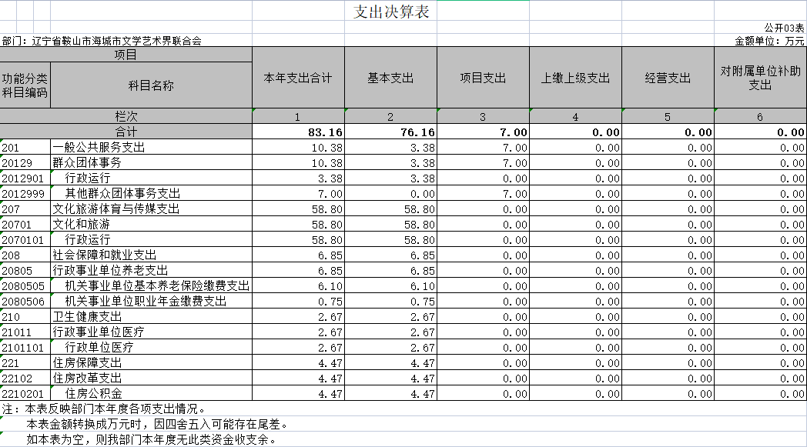807x447 pixels.
Task: Click the 行政事业单位养老支出 cell
Action: click(151, 271)
